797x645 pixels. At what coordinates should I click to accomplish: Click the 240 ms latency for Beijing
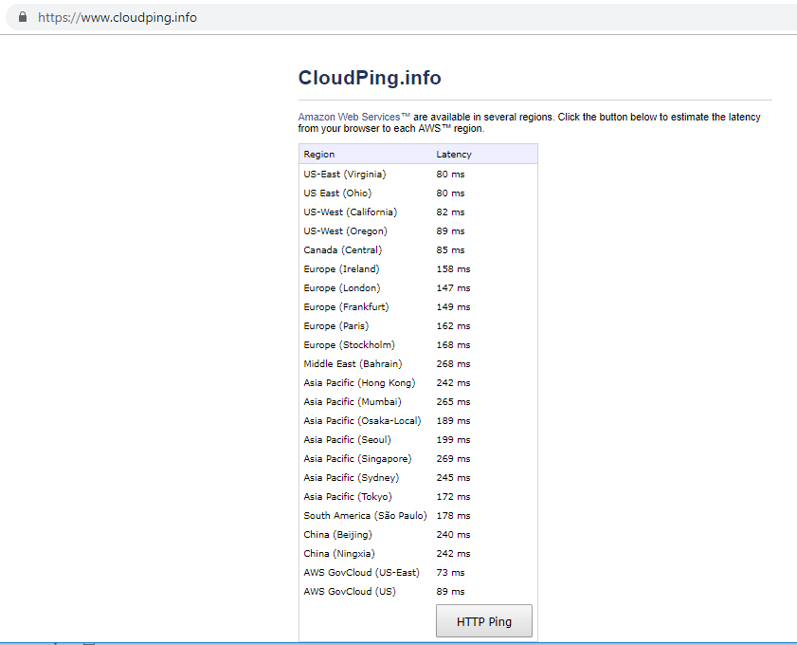tap(453, 535)
